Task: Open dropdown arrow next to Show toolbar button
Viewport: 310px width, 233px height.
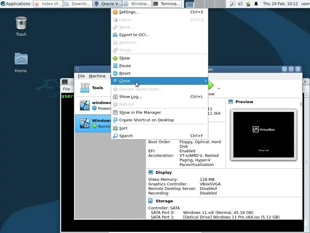Action: [x=219, y=89]
